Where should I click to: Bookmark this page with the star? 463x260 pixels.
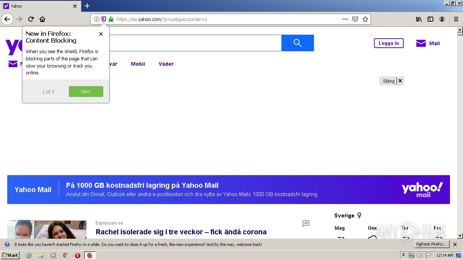[x=365, y=19]
